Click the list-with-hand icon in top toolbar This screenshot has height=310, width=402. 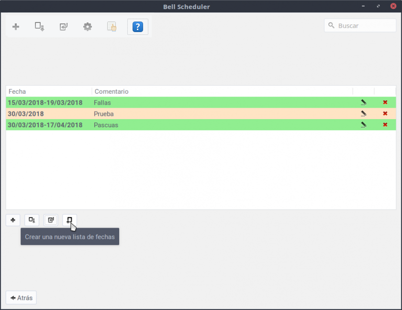(112, 27)
